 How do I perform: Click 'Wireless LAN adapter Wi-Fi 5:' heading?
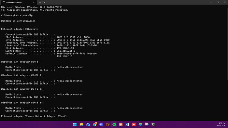click(x=22, y=103)
